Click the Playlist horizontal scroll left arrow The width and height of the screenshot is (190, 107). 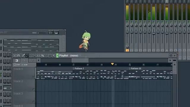[x=39, y=60]
